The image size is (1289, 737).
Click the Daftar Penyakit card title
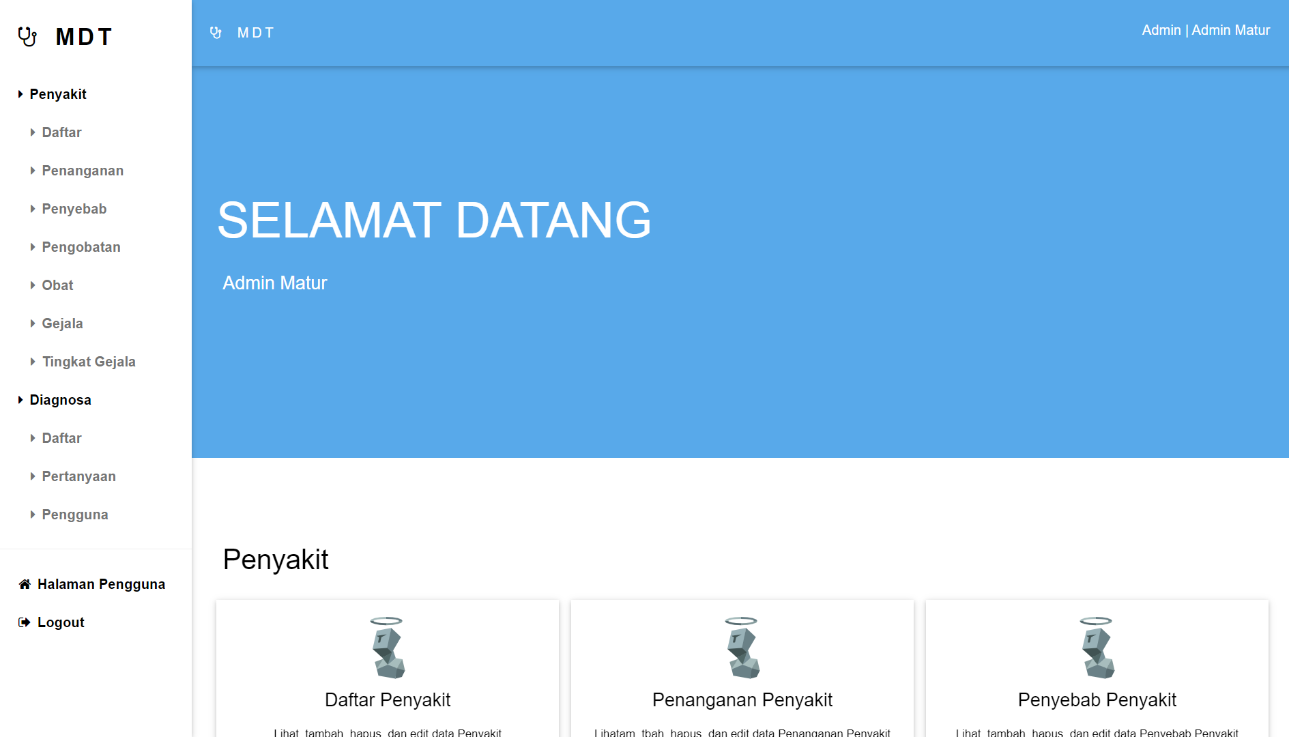tap(388, 699)
